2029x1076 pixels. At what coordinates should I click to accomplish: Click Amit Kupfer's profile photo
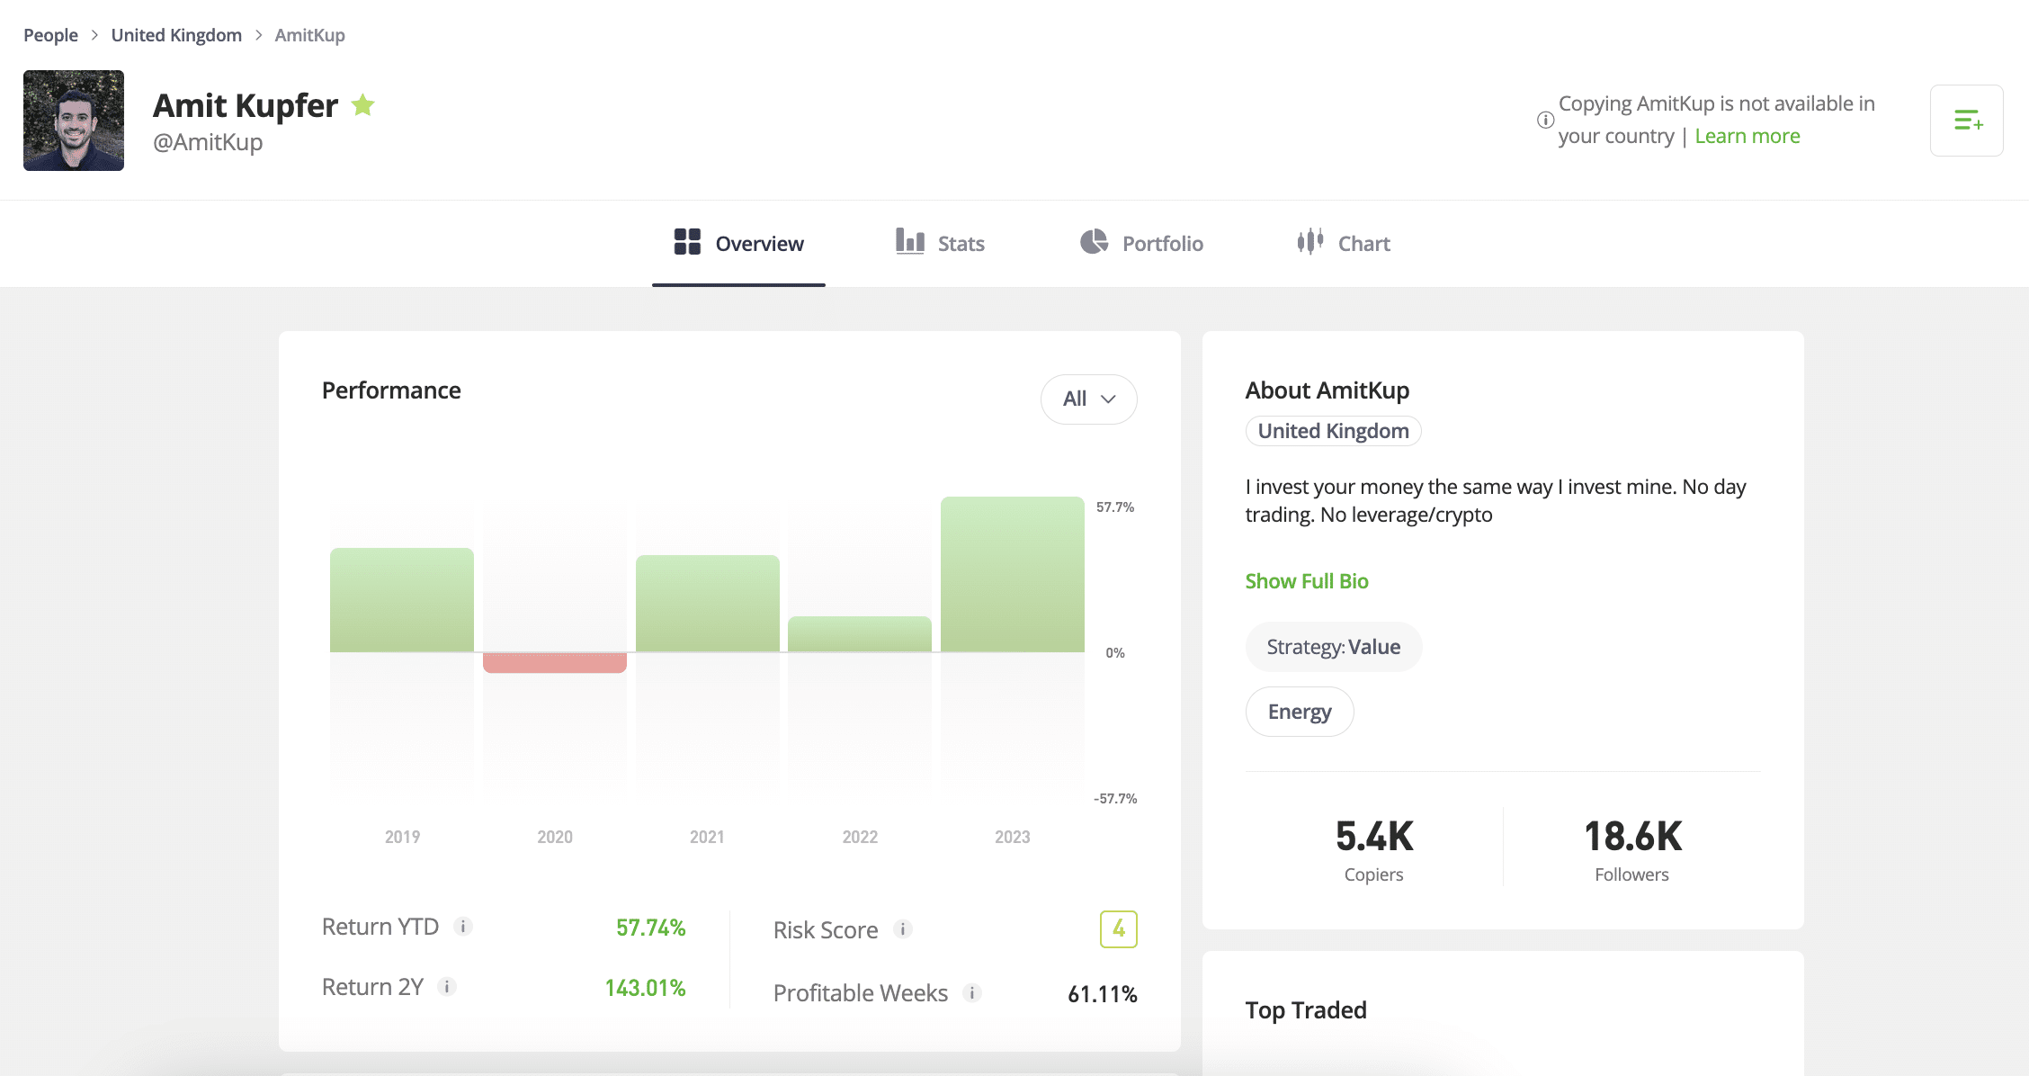pos(74,121)
